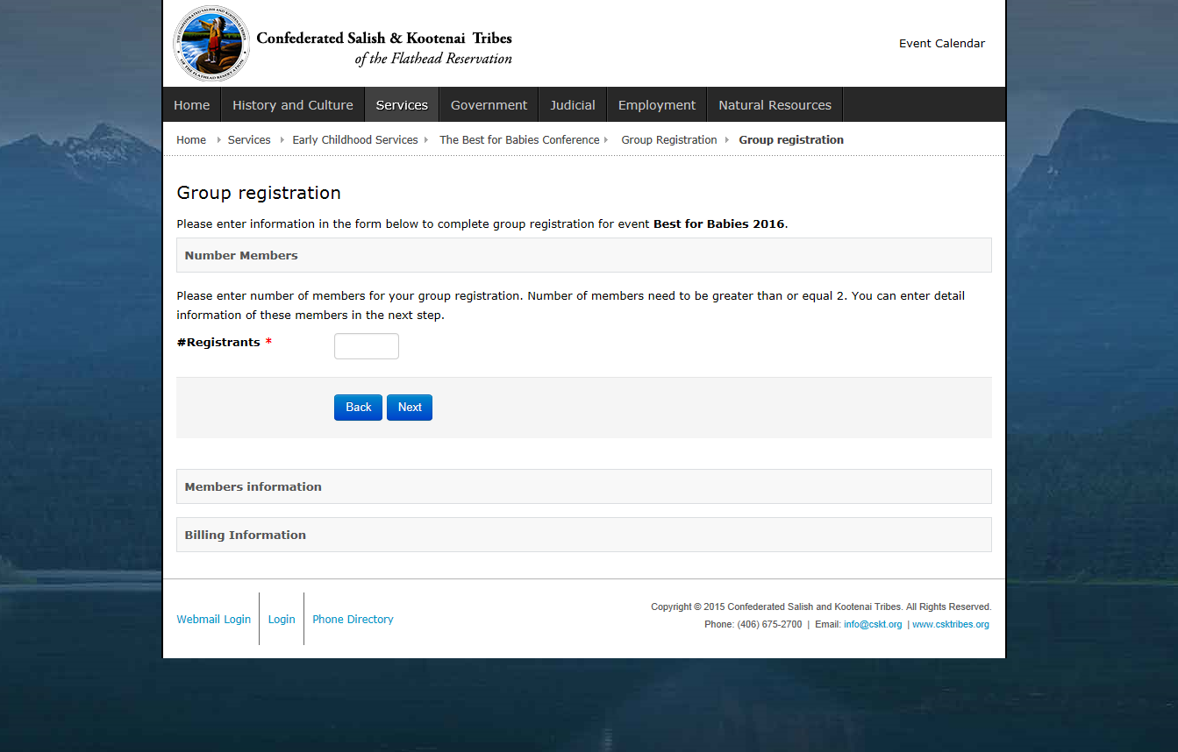Expand the Billing Information section

(x=245, y=535)
